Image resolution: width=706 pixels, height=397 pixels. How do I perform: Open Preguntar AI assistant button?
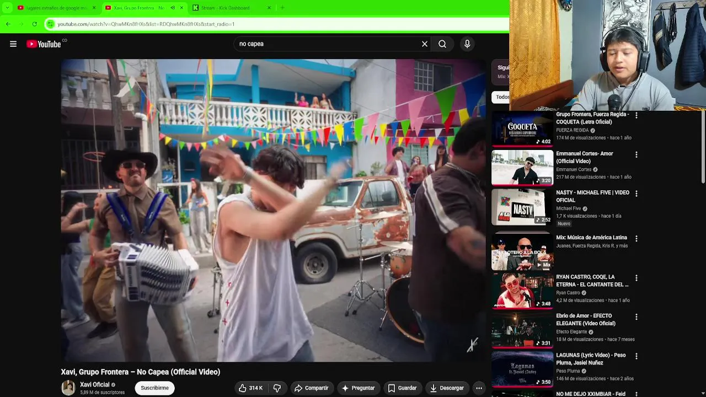pyautogui.click(x=358, y=388)
